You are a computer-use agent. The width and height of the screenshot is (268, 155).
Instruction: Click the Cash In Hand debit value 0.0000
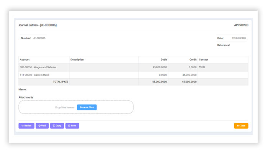(163, 75)
